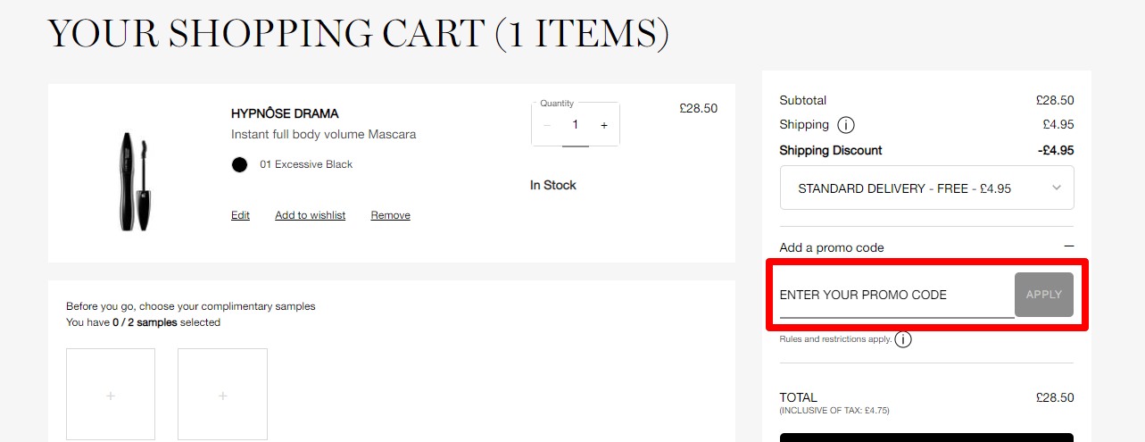Click the Edit link for the mascara
This screenshot has height=442, width=1145.
click(240, 215)
